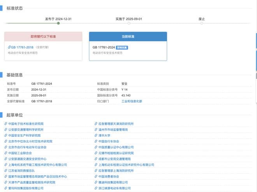Click the 即将替代以下标准 card header

point(43,36)
